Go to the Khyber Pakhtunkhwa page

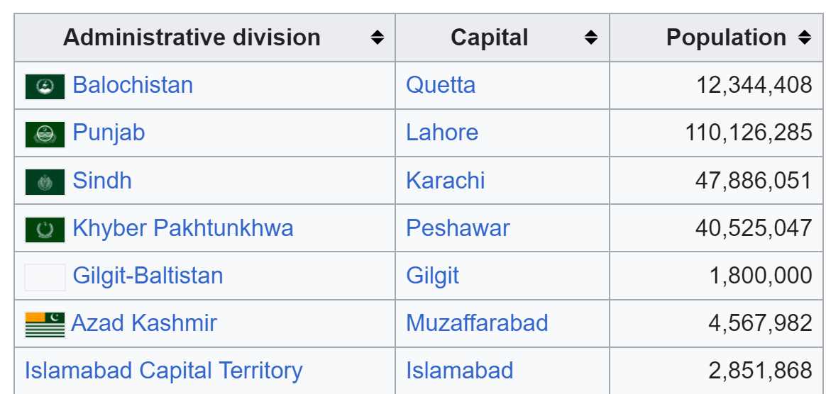click(x=183, y=228)
